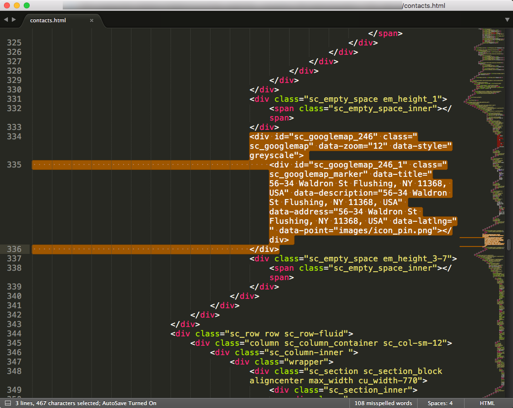Click line number 344 in the gutter
Viewport: 513px width, 408px height.
14,333
